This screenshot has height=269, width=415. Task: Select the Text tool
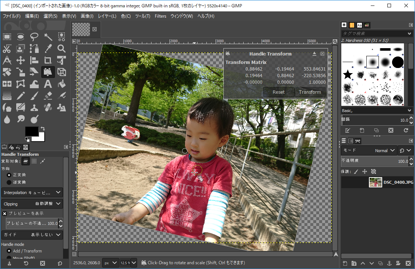tap(48, 84)
